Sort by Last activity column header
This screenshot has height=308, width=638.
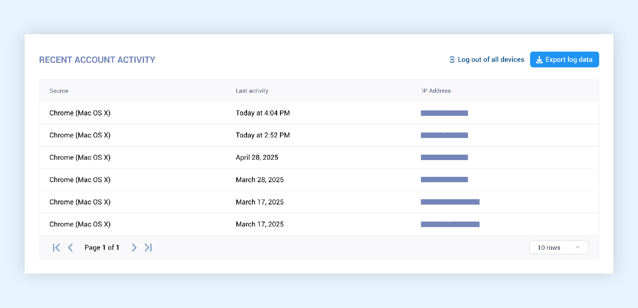pos(252,91)
